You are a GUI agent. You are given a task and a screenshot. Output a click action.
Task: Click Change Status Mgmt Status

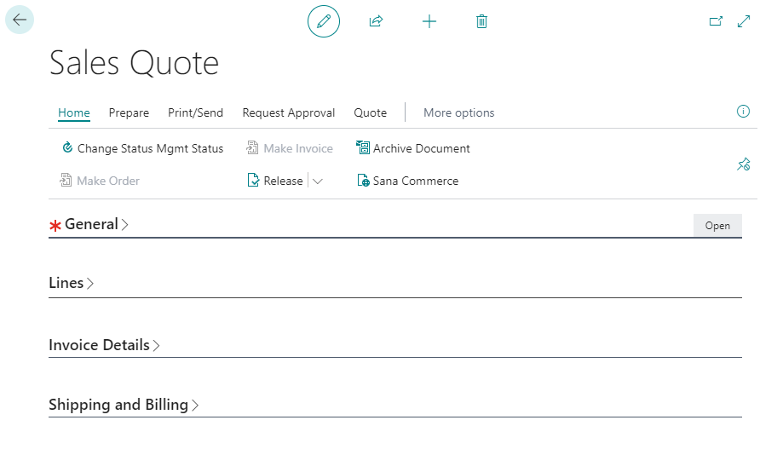click(142, 148)
